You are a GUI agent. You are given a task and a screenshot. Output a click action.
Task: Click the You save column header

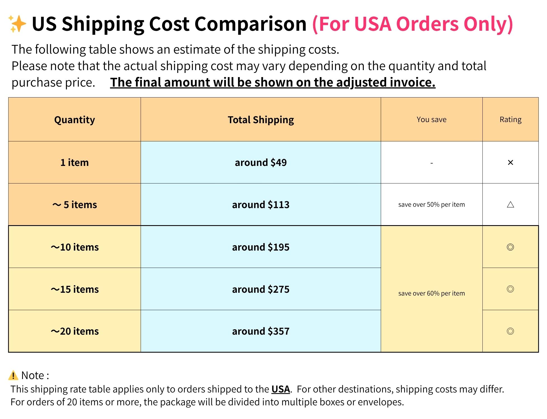432,120
